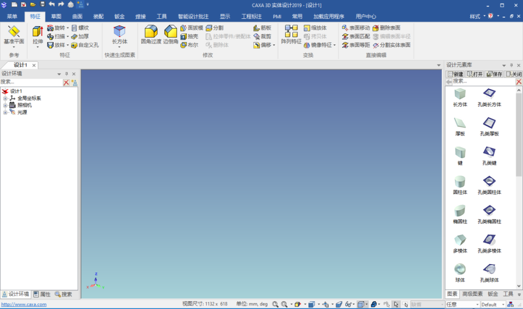Close the 设计1 document tab
Image resolution: width=523 pixels, height=309 pixels.
(34, 65)
